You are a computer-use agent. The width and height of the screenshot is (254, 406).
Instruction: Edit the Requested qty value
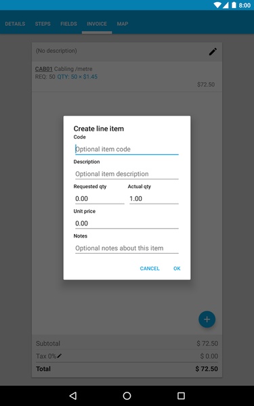100,198
